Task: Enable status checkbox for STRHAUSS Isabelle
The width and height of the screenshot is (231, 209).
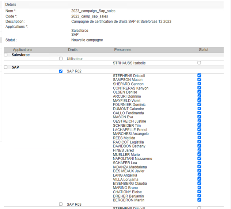Action: pyautogui.click(x=199, y=63)
